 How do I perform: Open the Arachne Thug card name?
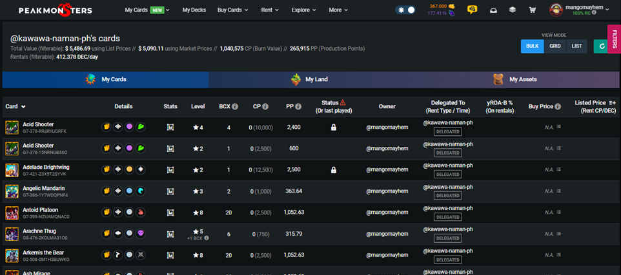39,231
